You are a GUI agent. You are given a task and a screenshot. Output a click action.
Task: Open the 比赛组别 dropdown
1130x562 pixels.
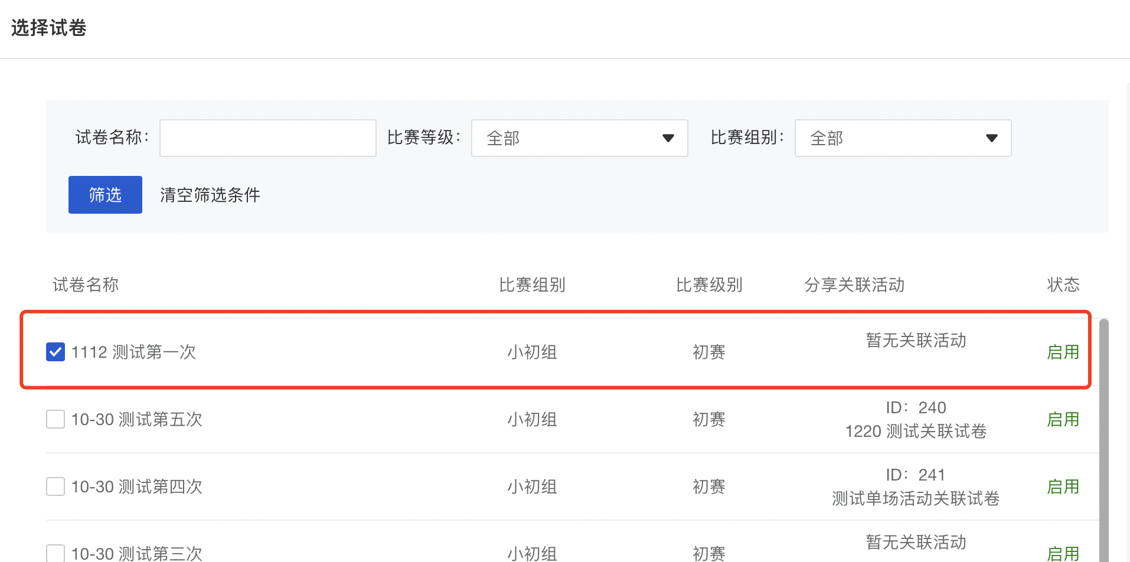tap(903, 138)
